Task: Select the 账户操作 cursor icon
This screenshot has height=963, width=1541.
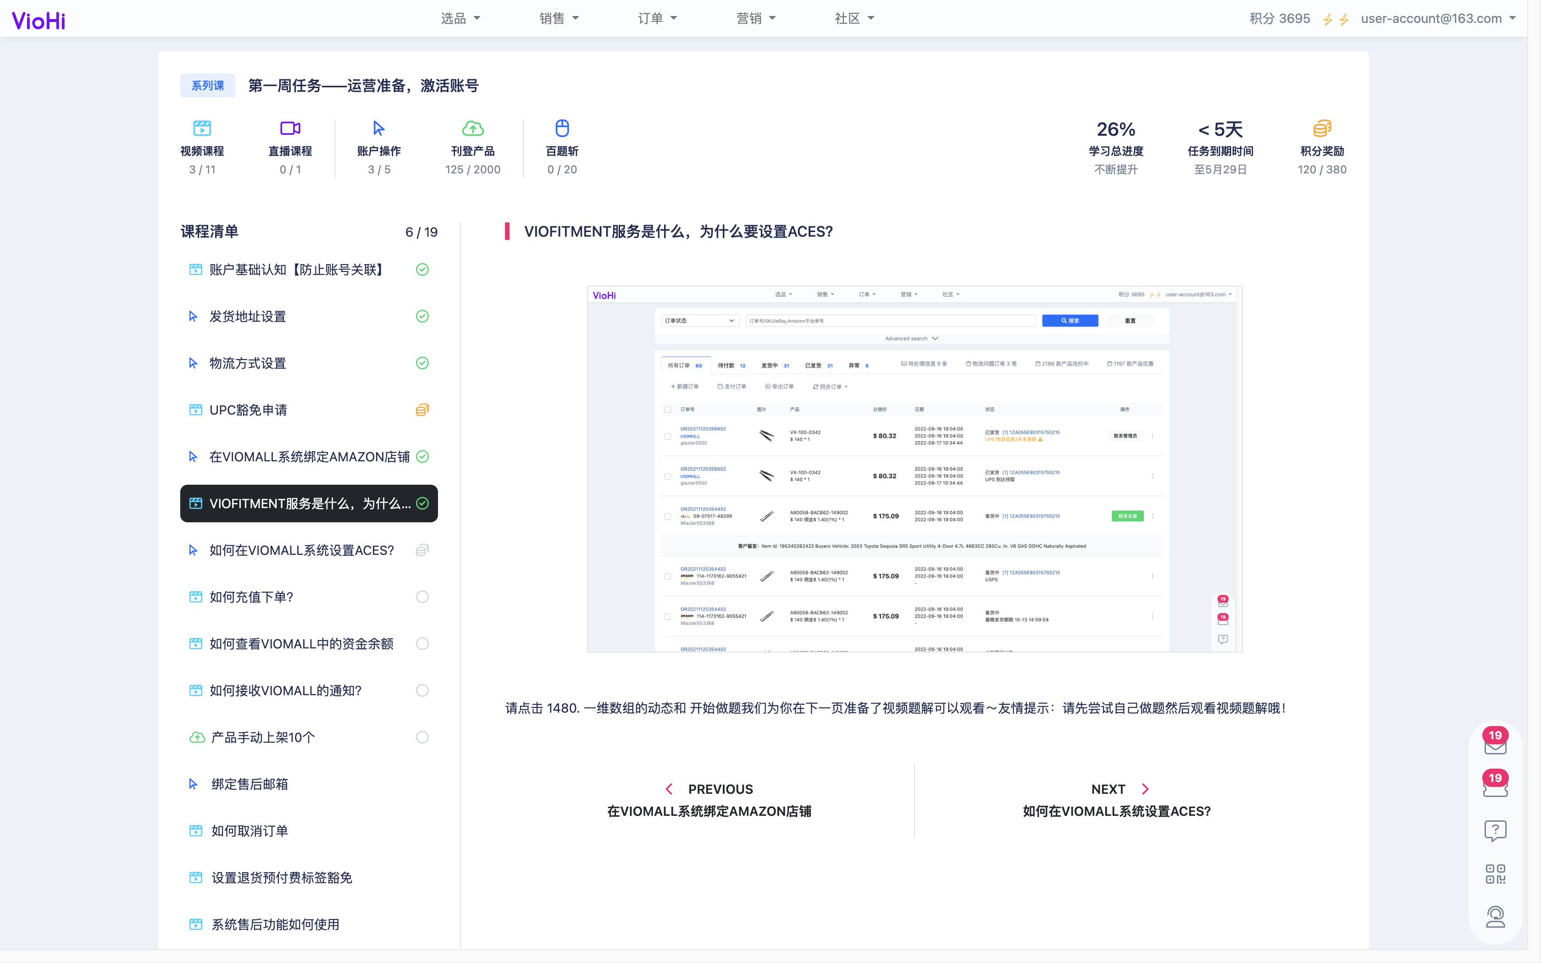Action: click(x=379, y=128)
